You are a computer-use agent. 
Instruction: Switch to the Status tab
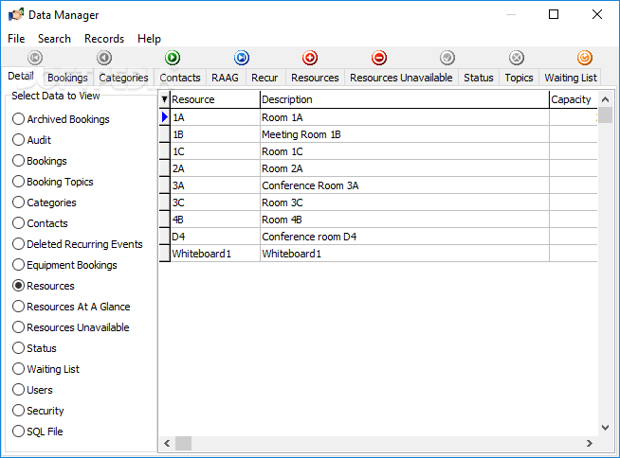pyautogui.click(x=479, y=78)
